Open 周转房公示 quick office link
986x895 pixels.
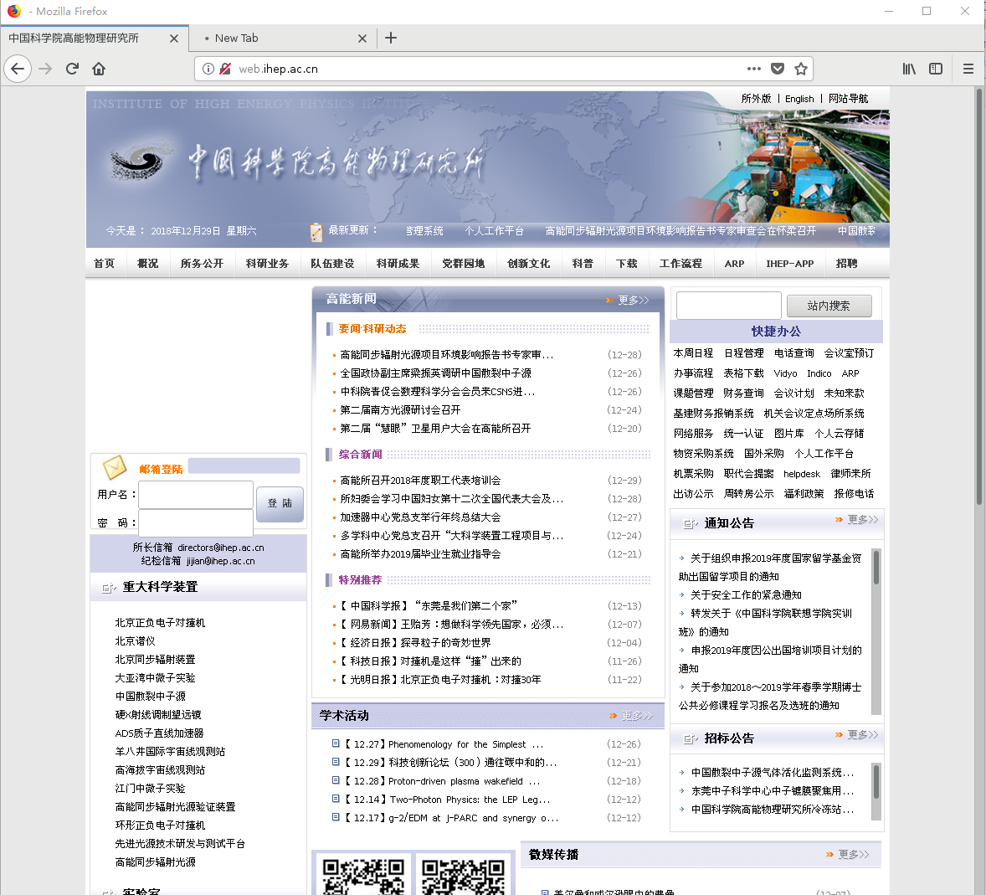point(748,494)
